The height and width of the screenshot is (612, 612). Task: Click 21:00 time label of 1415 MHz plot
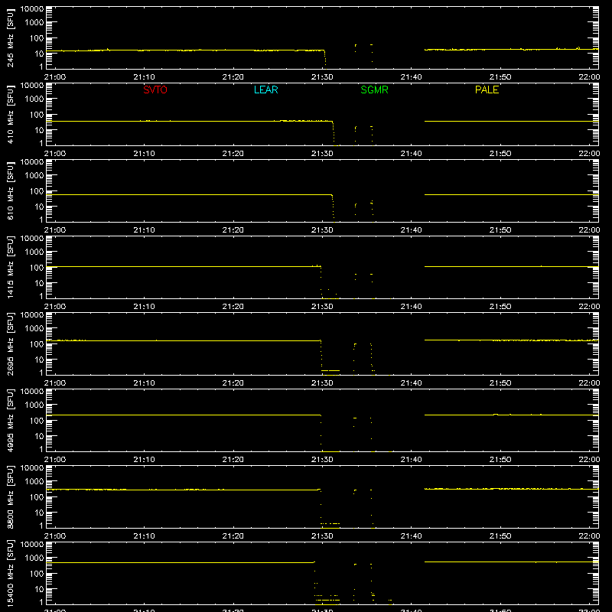[x=55, y=307]
